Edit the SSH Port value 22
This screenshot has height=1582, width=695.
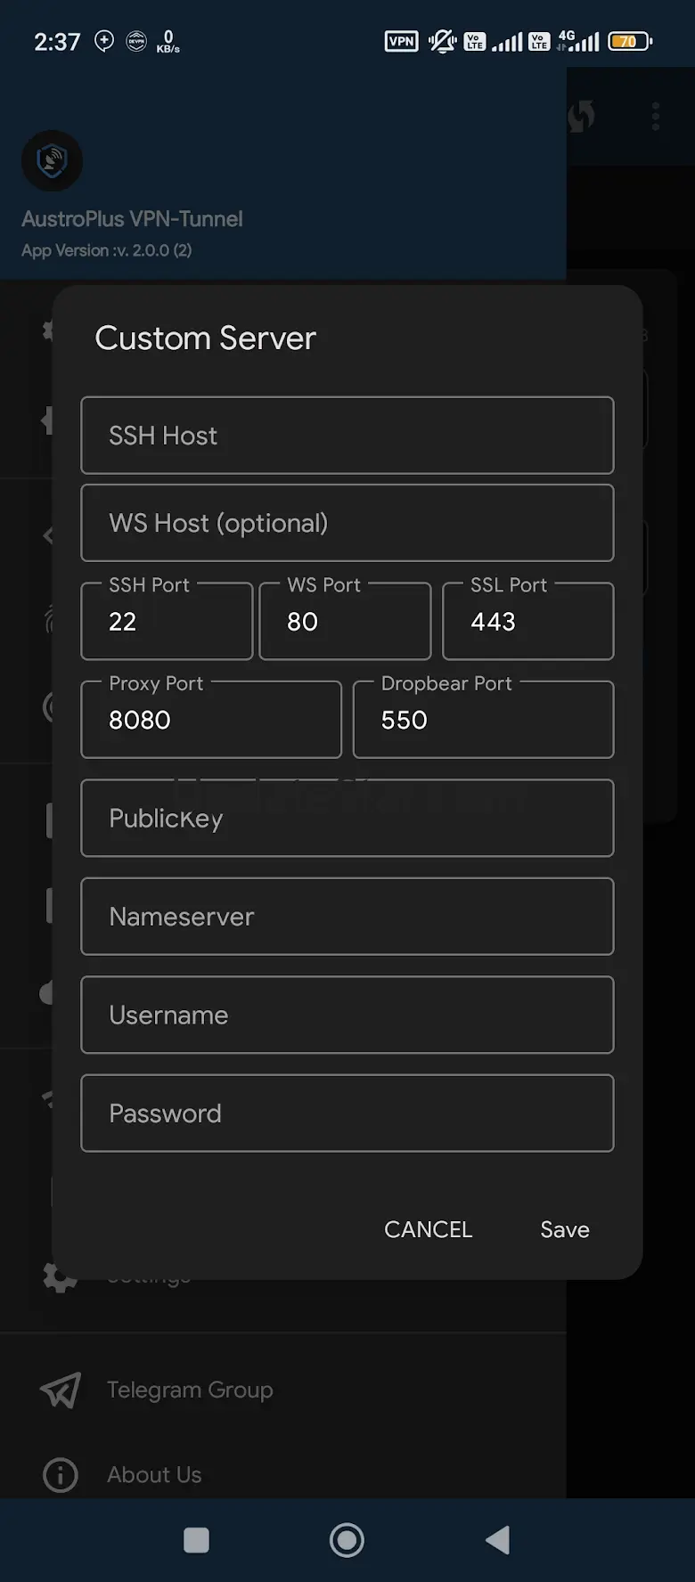tap(167, 622)
